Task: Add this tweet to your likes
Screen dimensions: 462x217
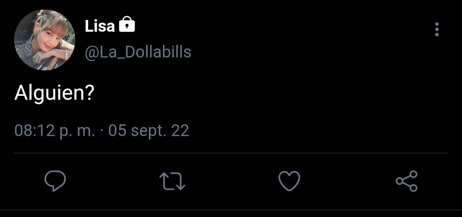Action: pyautogui.click(x=289, y=181)
